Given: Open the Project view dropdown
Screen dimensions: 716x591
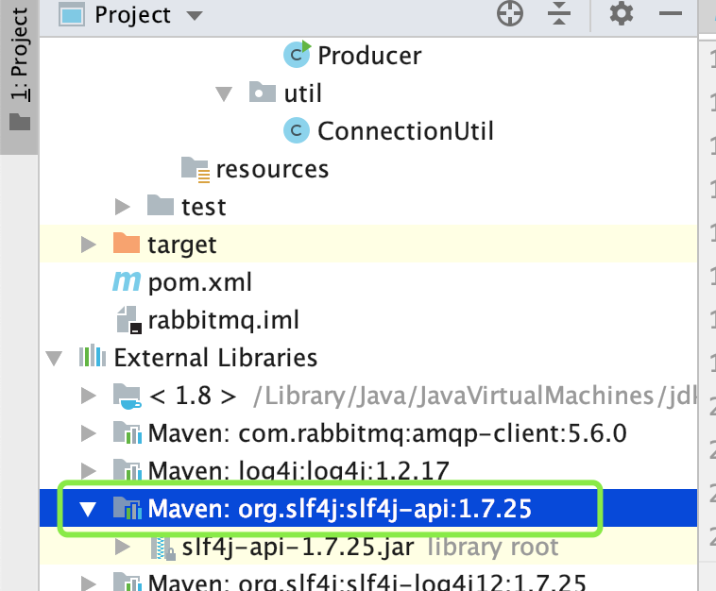Looking at the screenshot, I should (195, 16).
